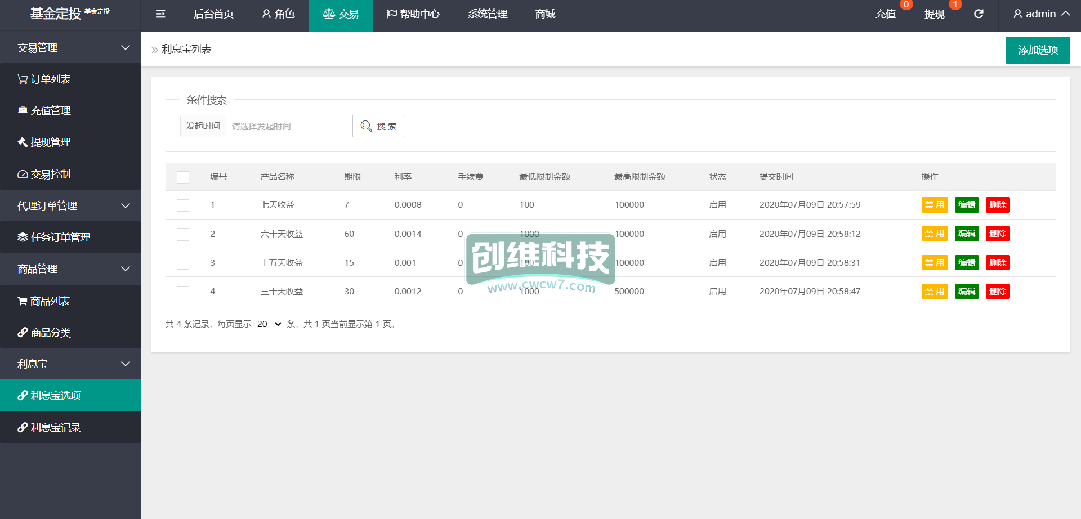
Task: Click the shopping cart icon beside 订单列表
Action: pos(23,79)
